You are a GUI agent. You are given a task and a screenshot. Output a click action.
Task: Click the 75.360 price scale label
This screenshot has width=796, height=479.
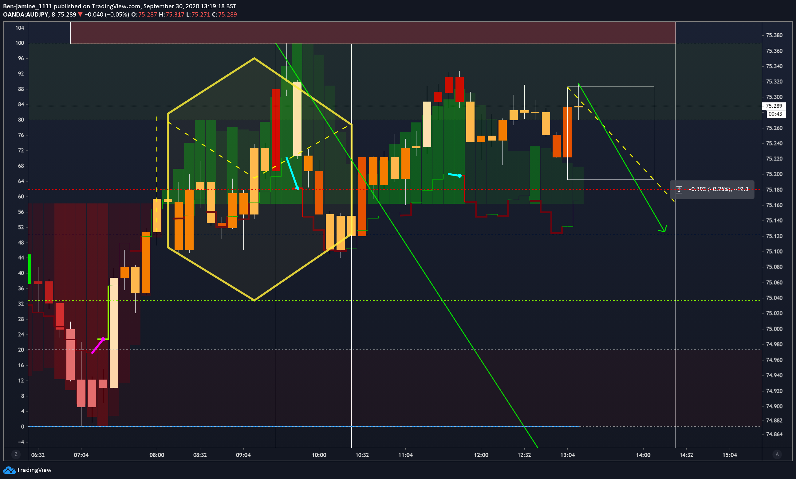click(x=774, y=51)
